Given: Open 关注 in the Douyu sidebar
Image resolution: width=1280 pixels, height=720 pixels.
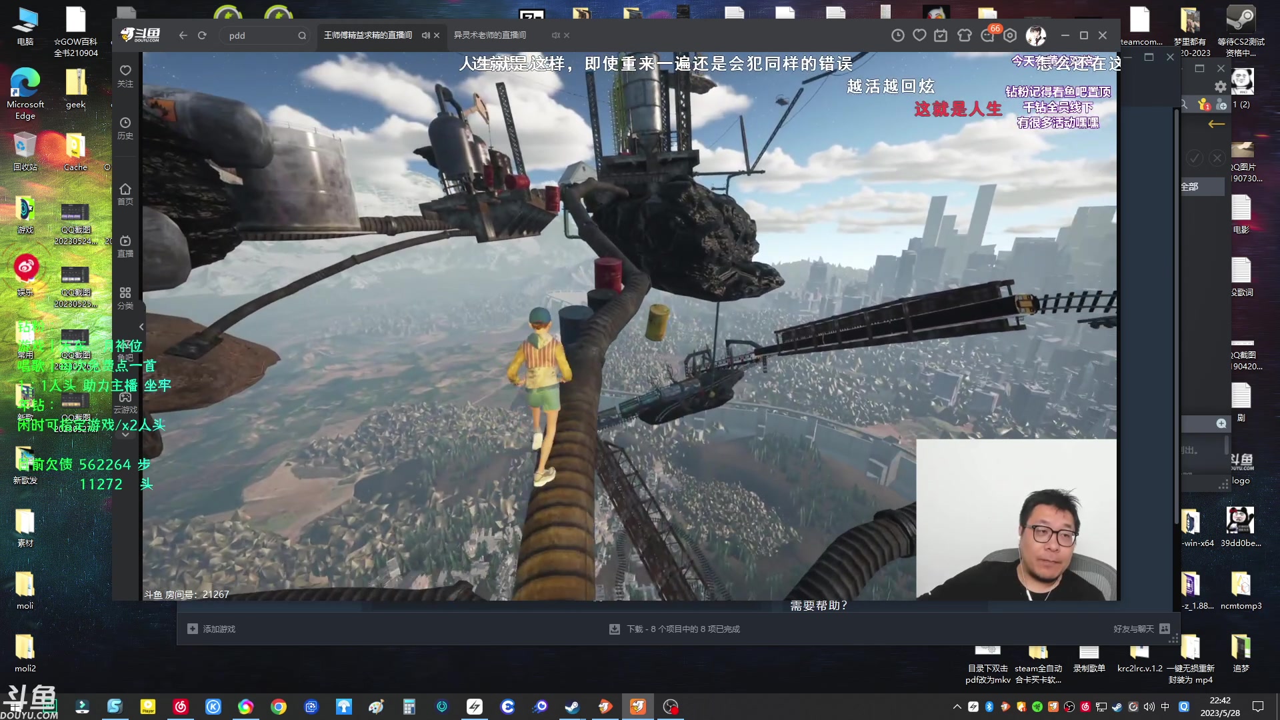Looking at the screenshot, I should tap(125, 76).
